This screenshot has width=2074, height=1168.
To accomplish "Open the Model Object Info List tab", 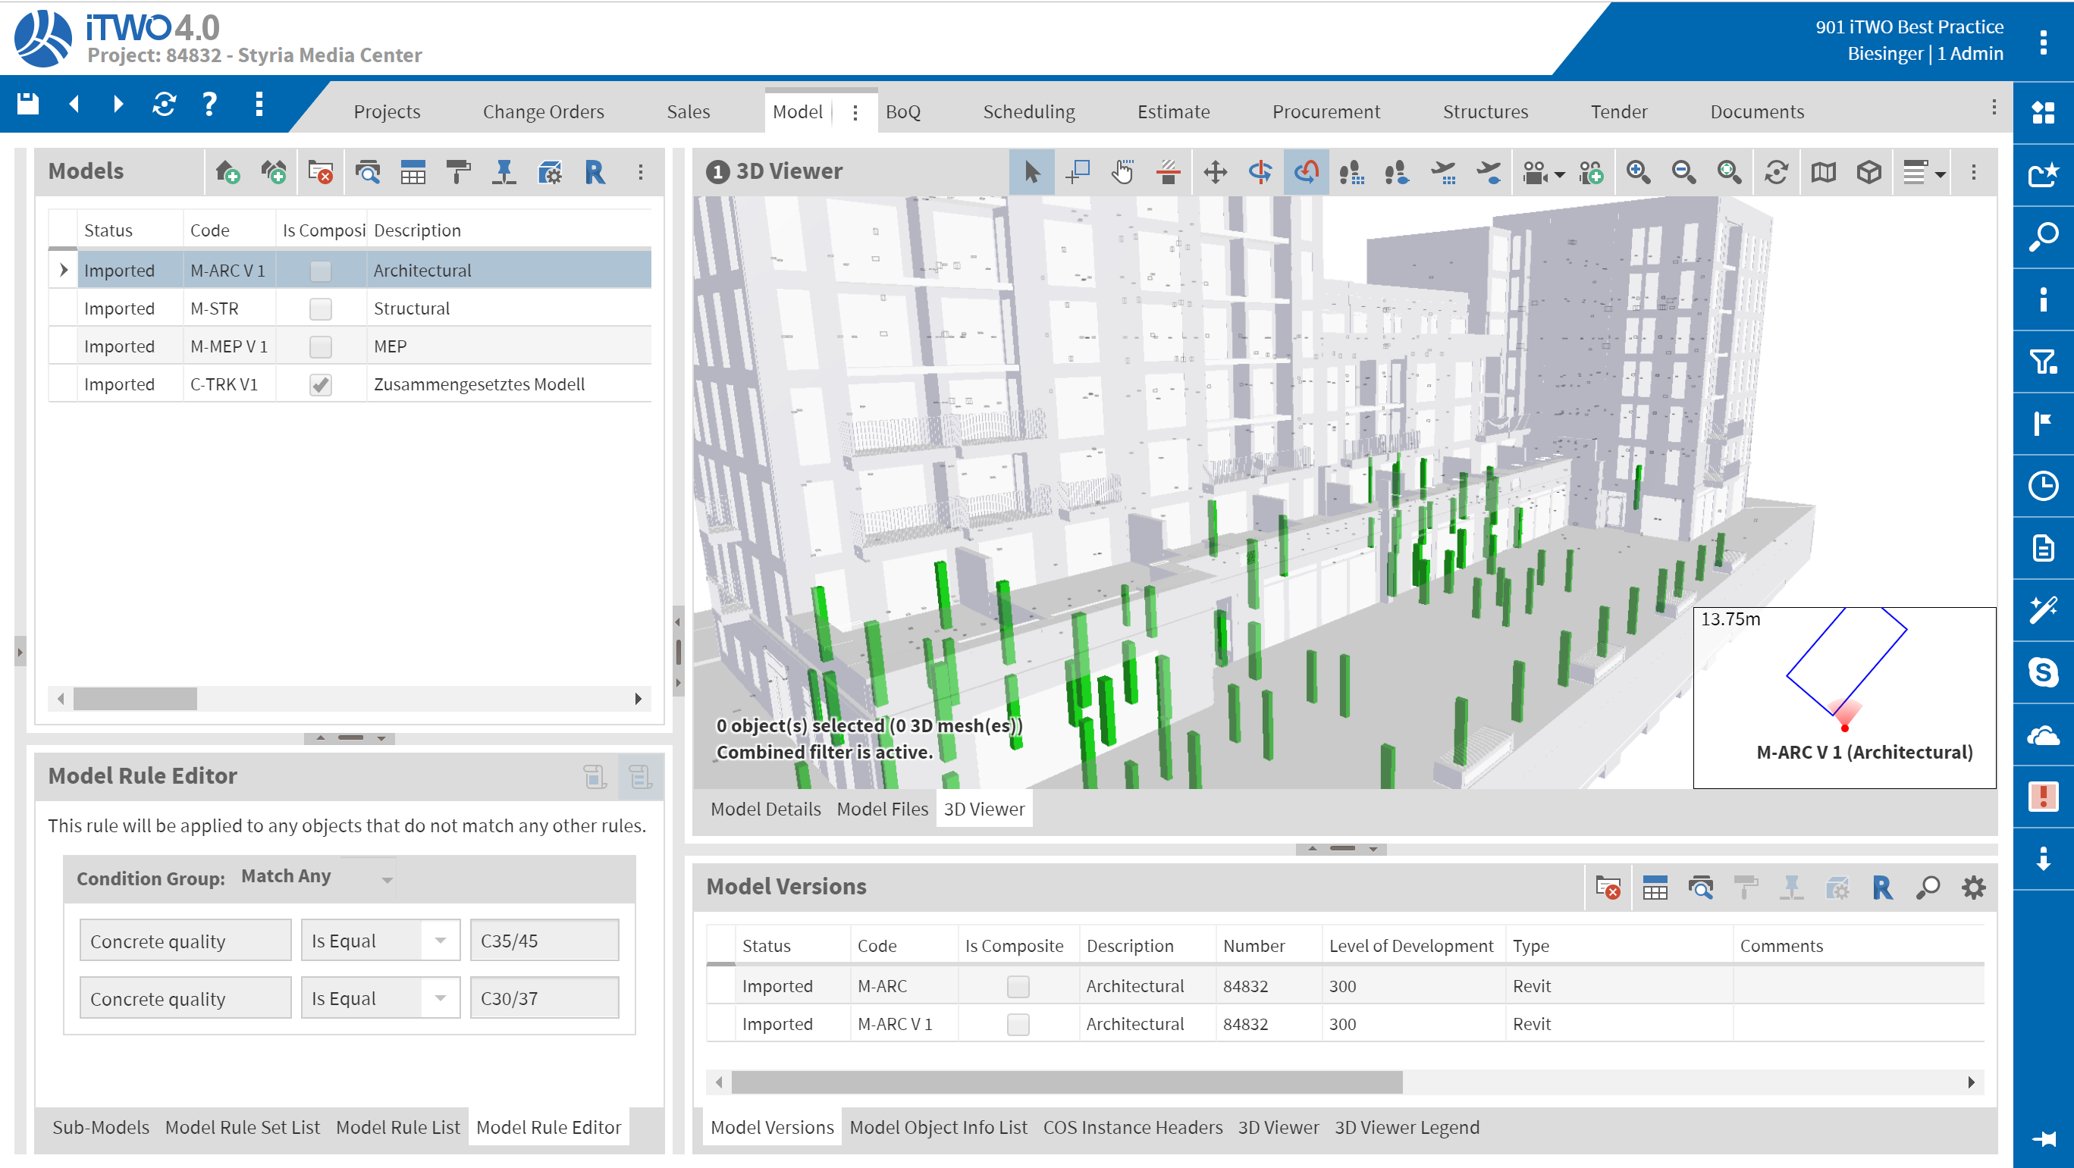I will pos(938,1127).
